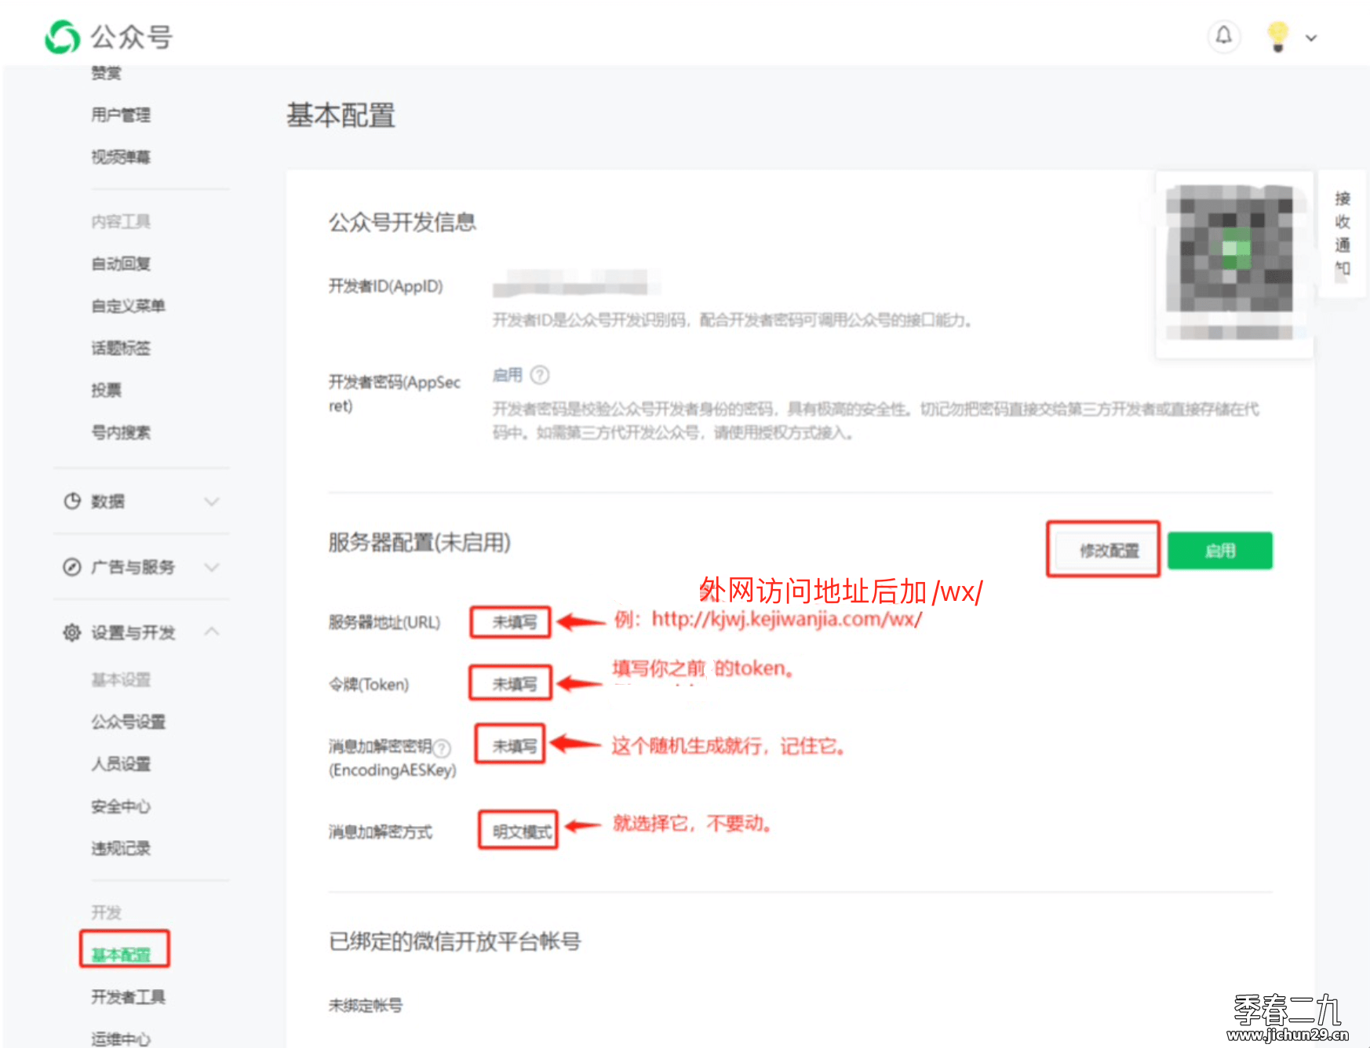Click the 公众号开发信息 heading
This screenshot has width=1370, height=1048.
coord(403,222)
